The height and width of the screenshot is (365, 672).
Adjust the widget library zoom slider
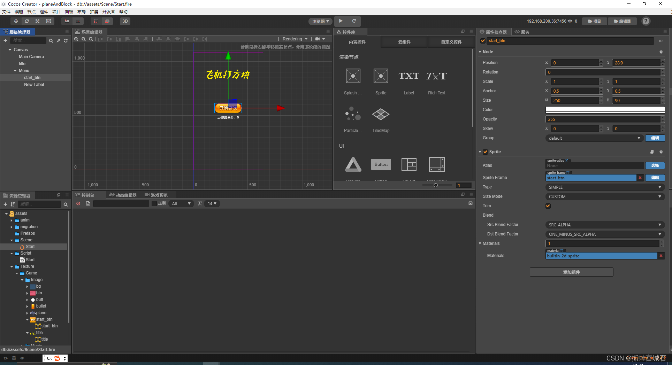(x=436, y=185)
